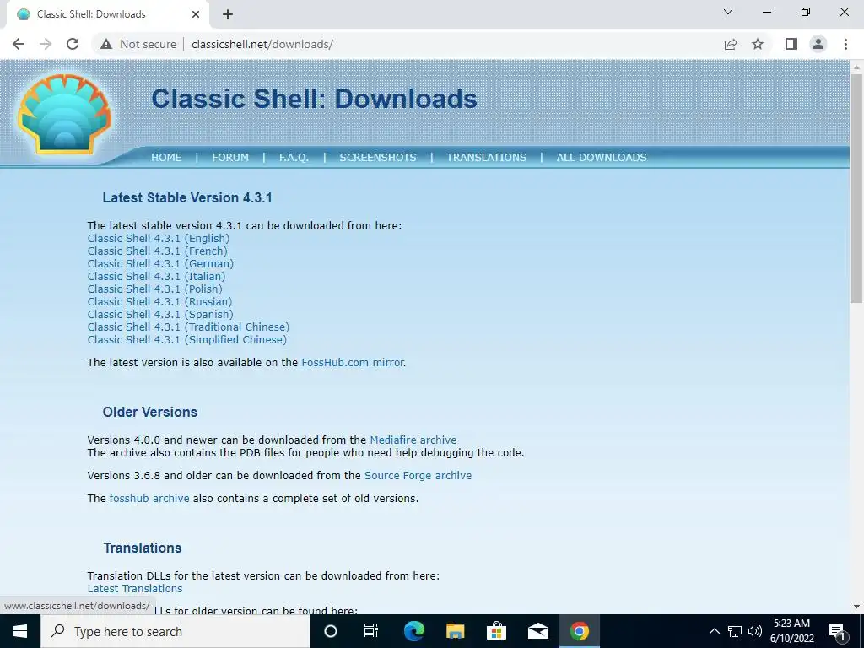
Task: Open Microsoft Store from taskbar
Action: 496,631
